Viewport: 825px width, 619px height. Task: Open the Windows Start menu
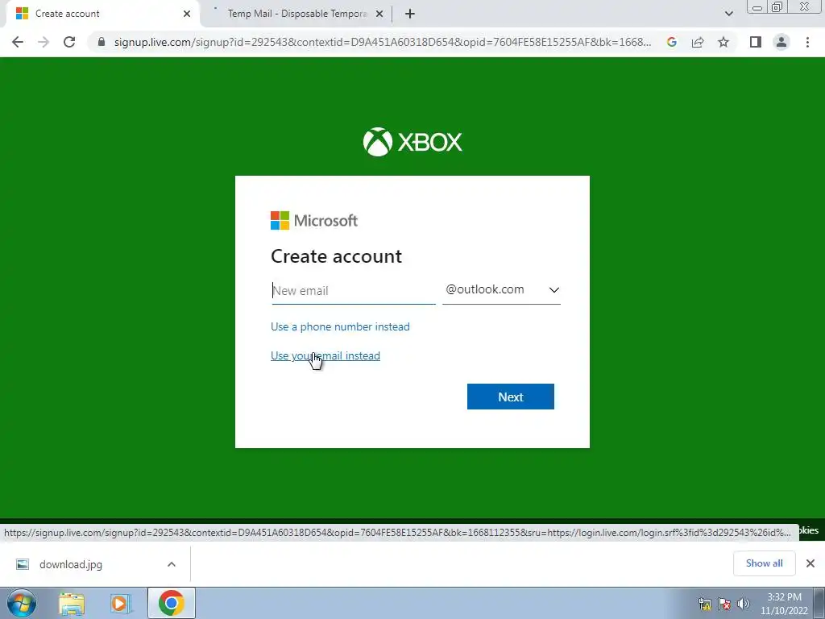click(x=21, y=603)
